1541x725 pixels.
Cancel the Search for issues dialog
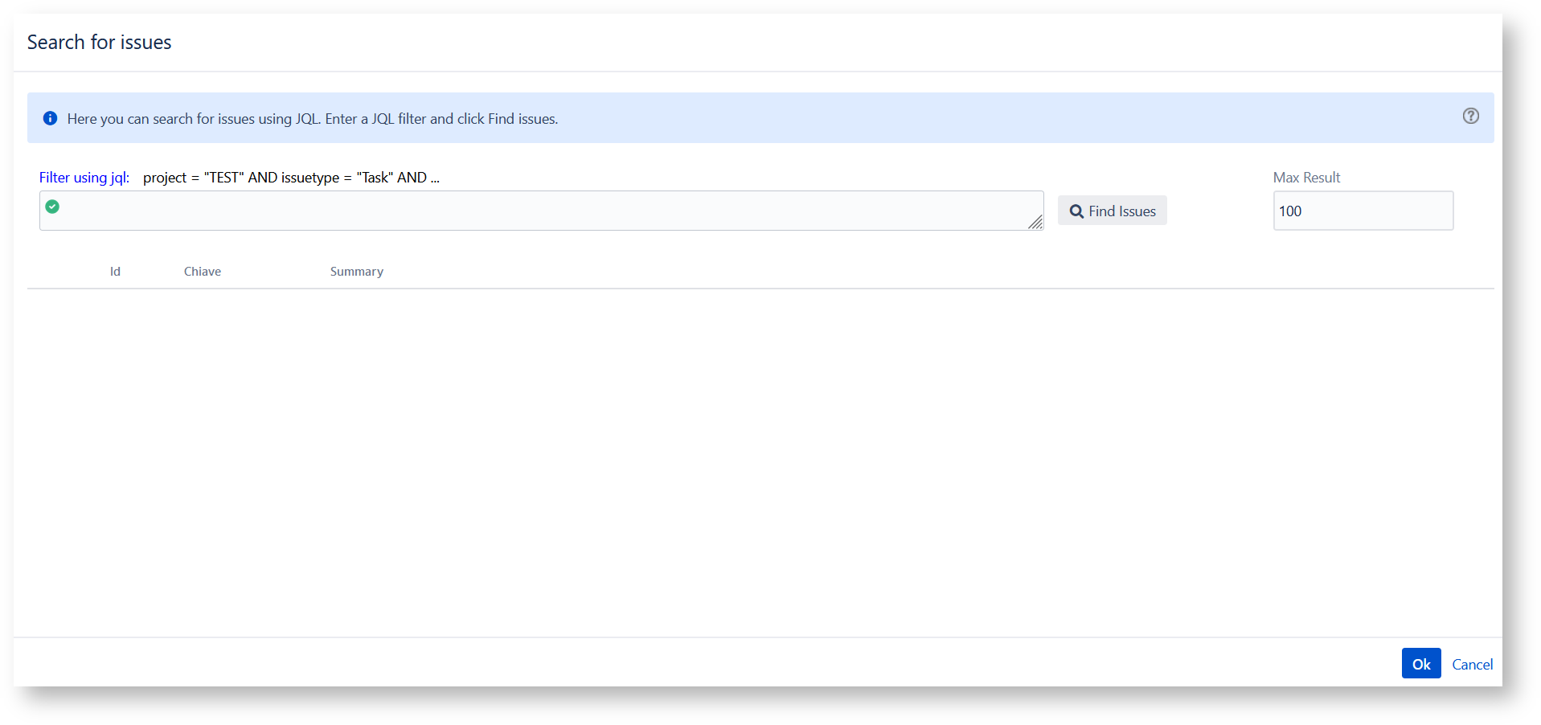click(x=1472, y=665)
